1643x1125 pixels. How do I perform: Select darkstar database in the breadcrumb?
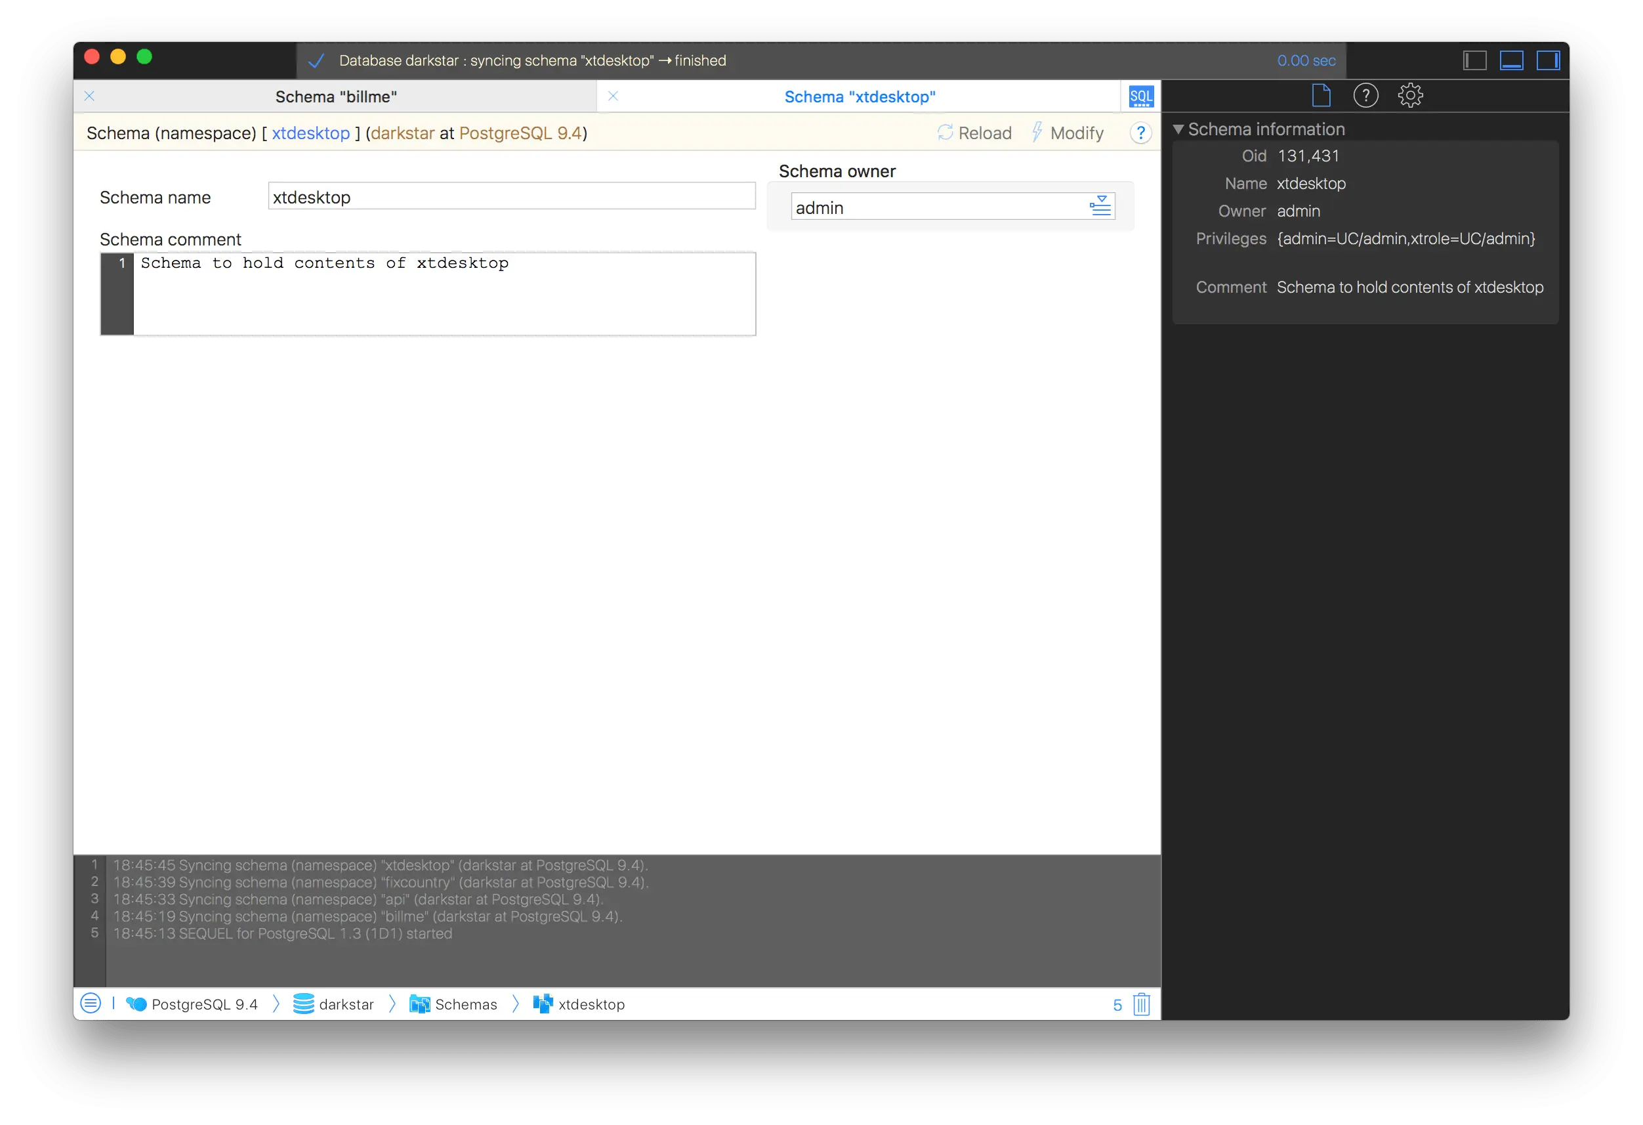click(x=333, y=1004)
